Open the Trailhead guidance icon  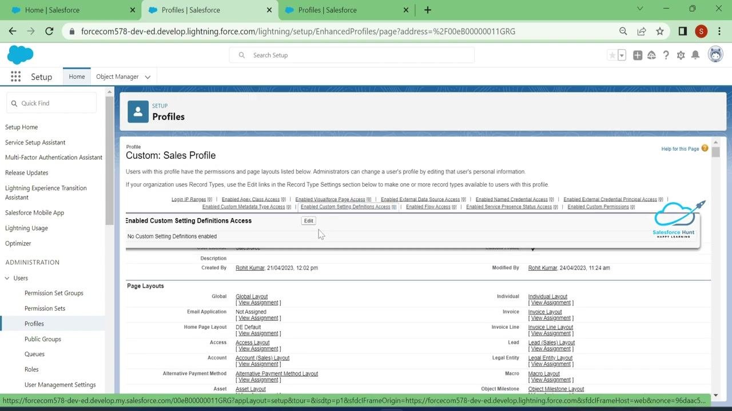pyautogui.click(x=651, y=55)
